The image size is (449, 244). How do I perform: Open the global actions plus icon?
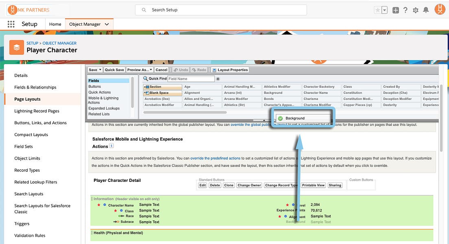click(x=395, y=10)
